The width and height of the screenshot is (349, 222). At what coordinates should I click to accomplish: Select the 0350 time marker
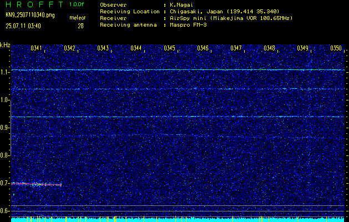pos(336,48)
